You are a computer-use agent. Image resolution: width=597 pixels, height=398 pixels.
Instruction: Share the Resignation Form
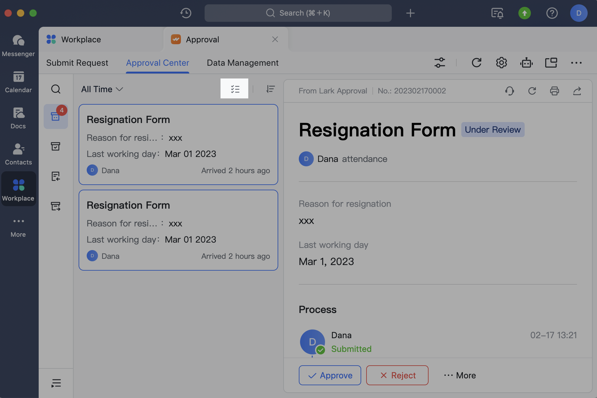tap(577, 91)
